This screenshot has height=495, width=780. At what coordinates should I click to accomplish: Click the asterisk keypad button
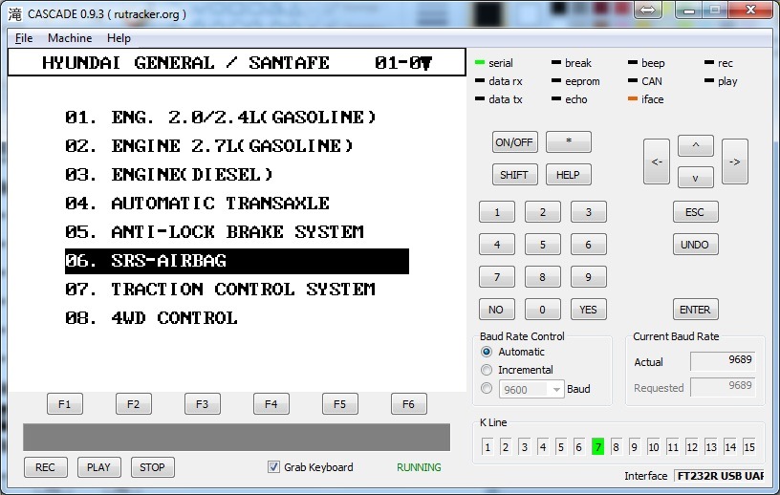tap(568, 142)
